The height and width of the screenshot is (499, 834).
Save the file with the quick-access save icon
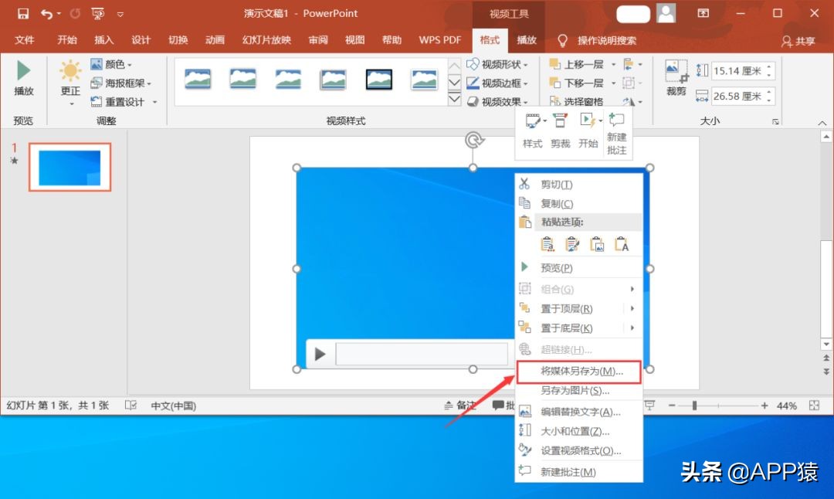[23, 14]
